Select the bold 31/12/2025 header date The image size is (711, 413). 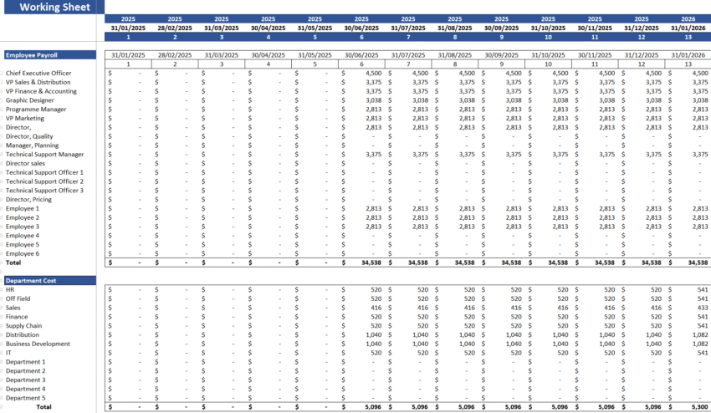click(x=642, y=28)
